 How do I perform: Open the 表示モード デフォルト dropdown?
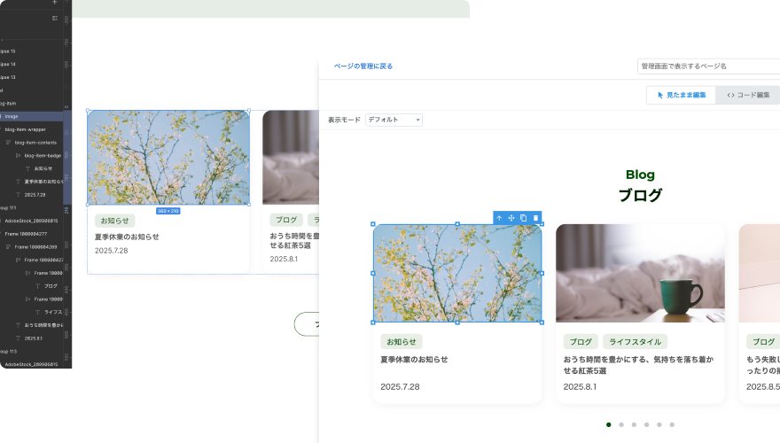[394, 120]
